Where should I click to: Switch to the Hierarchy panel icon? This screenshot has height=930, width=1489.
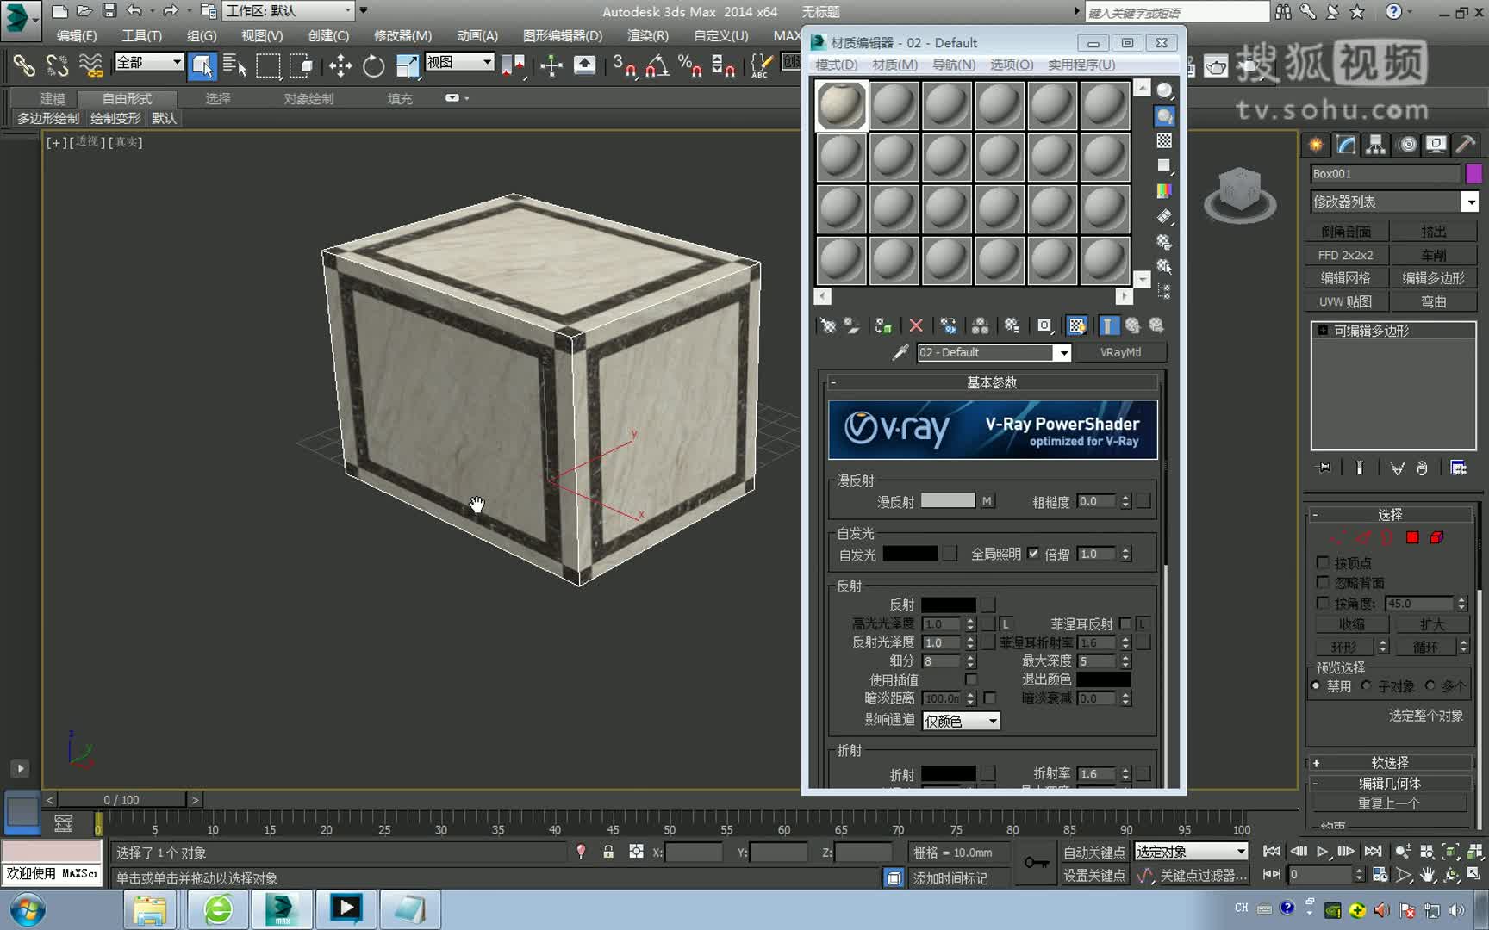click(x=1376, y=145)
